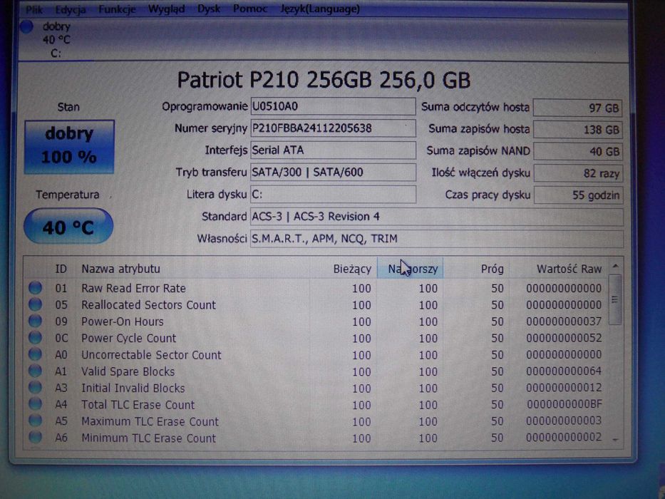The image size is (665, 499).
Task: Select the C: drive status circle icon
Action: (x=26, y=27)
